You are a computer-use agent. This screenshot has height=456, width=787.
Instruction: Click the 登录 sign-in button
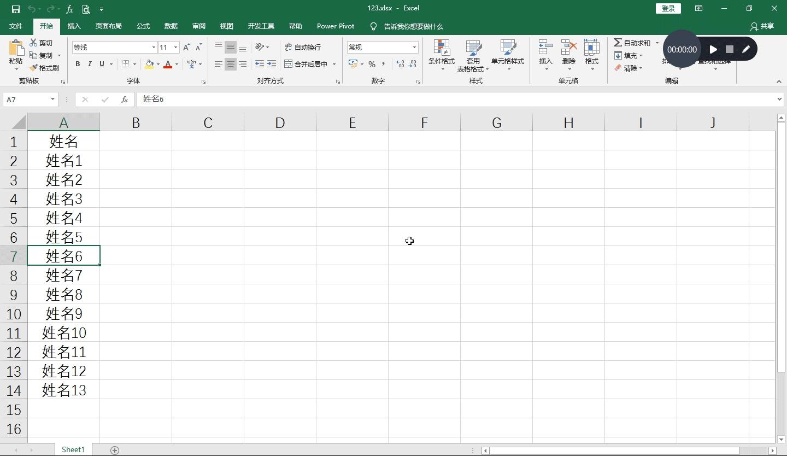pos(668,8)
